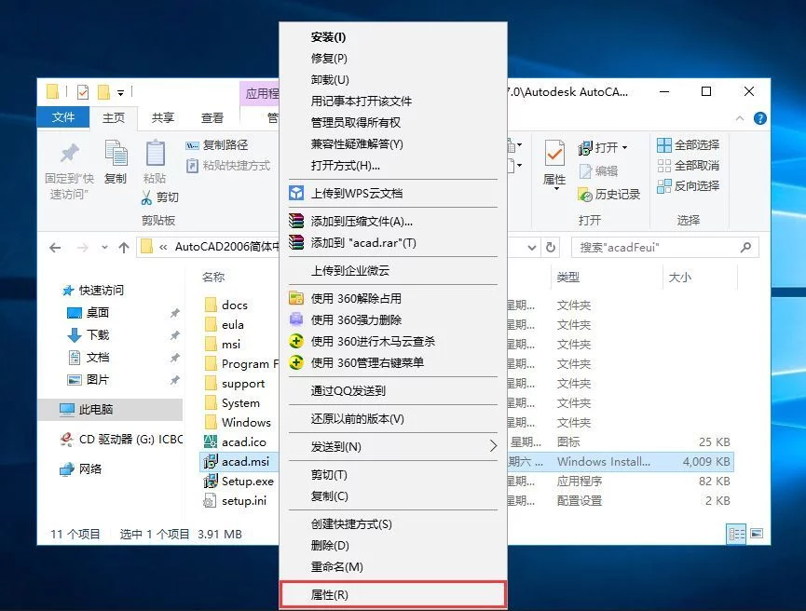806x611 pixels.
Task: Click WinRAR icon beside 添加到压缩文件(A)...
Action: (x=296, y=221)
